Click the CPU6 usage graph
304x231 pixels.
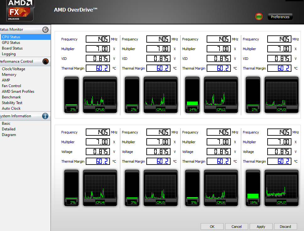221,188
